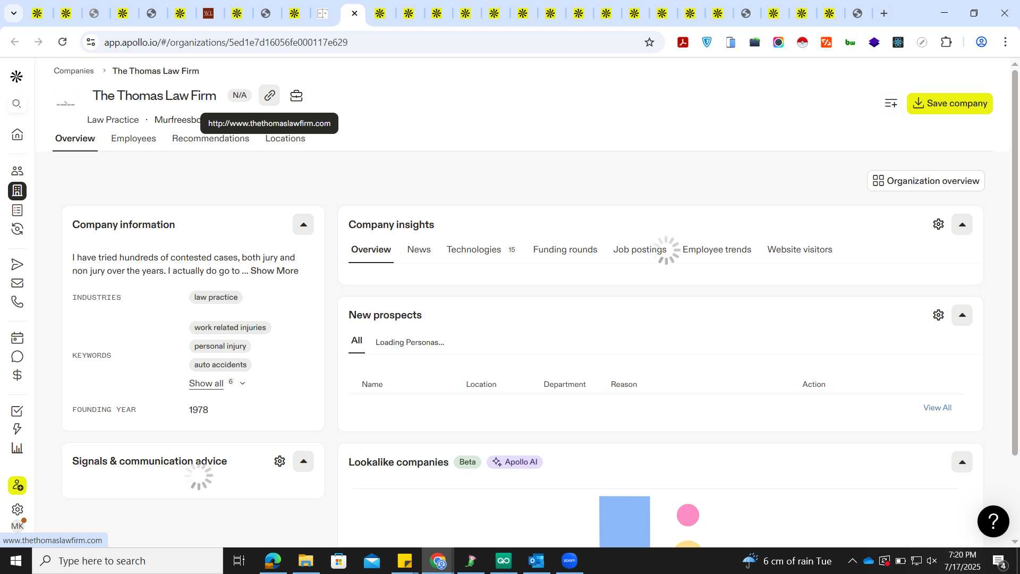The image size is (1020, 574).
Task: Select the company Overview tab
Action: [75, 138]
